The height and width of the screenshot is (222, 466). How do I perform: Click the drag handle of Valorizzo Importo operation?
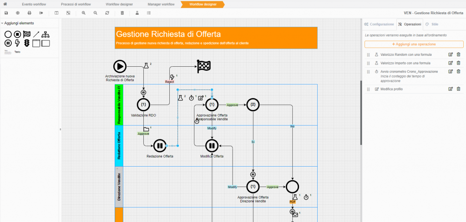[x=369, y=63]
